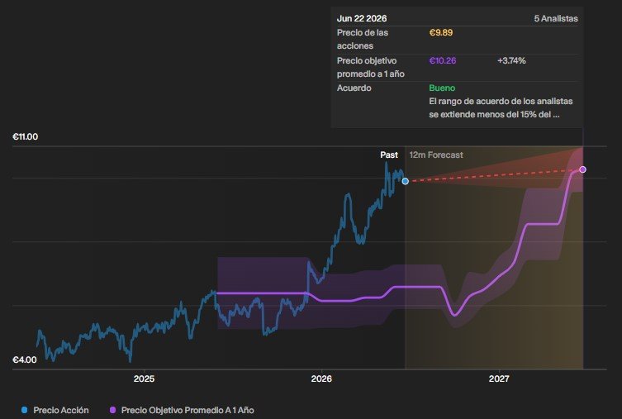
Task: Click the purple forecast endpoint dot
Action: click(x=582, y=169)
